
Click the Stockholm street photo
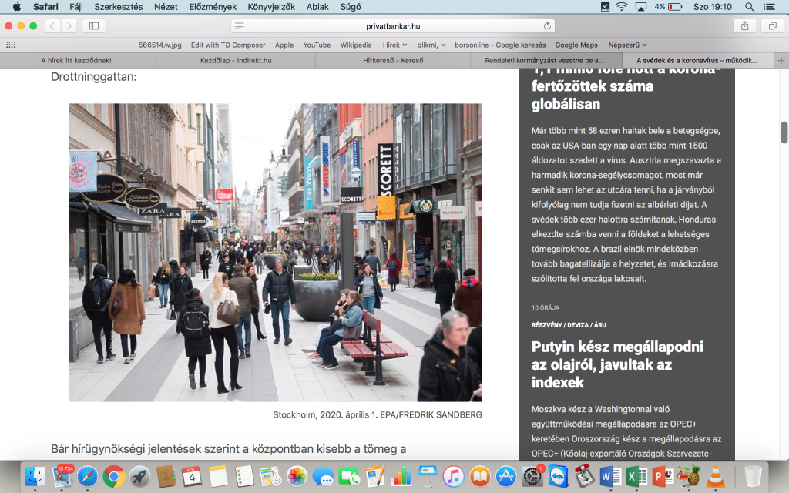275,252
